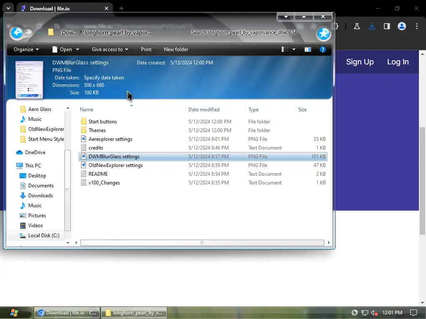
Task: Open view options dropdown arrow
Action: coord(294,50)
